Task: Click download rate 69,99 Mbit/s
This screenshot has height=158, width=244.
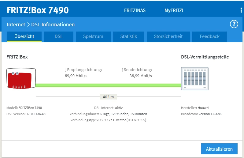Action: (x=76, y=76)
